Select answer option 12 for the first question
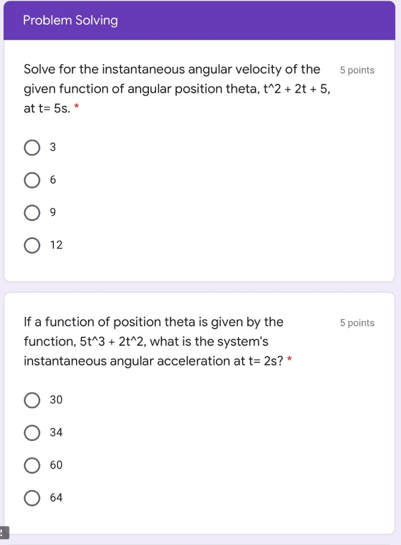The height and width of the screenshot is (545, 401). pos(32,245)
